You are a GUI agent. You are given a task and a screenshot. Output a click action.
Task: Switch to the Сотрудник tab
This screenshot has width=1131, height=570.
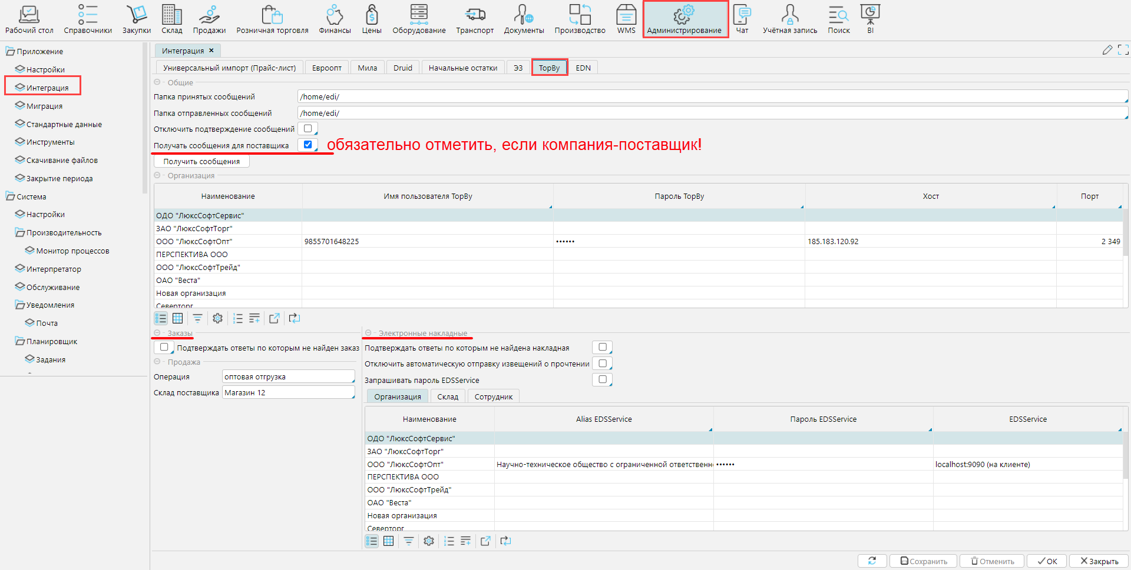coord(493,397)
